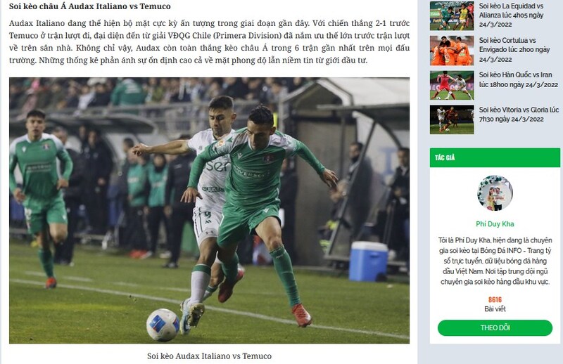Open the Soi kèo Vitoria vs Gloria link
563x364 pixels.
click(519, 115)
